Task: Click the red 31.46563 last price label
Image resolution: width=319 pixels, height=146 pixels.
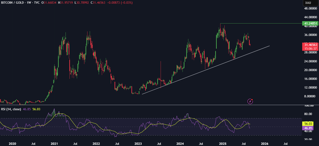Action: pos(310,45)
